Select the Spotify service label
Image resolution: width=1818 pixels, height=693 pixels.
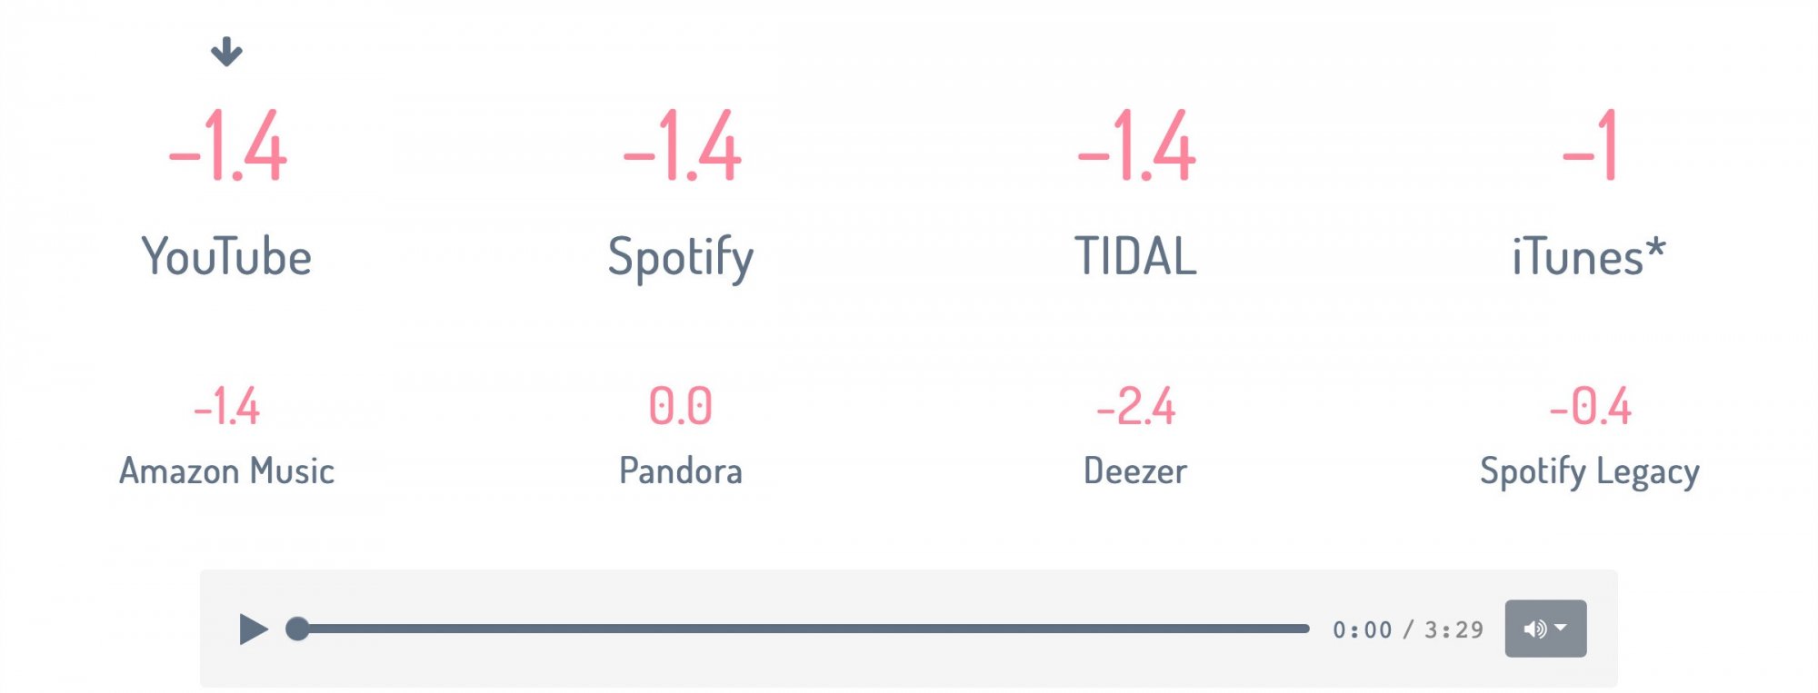681,258
